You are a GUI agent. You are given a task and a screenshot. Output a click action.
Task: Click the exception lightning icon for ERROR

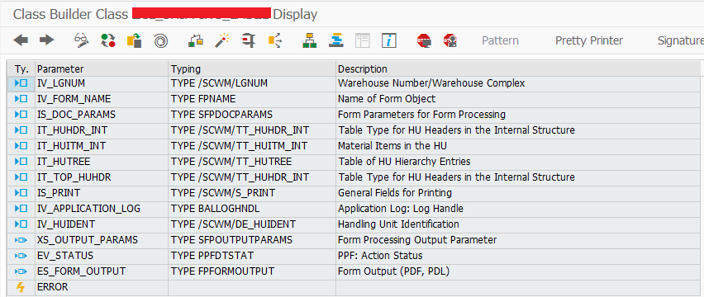(20, 287)
